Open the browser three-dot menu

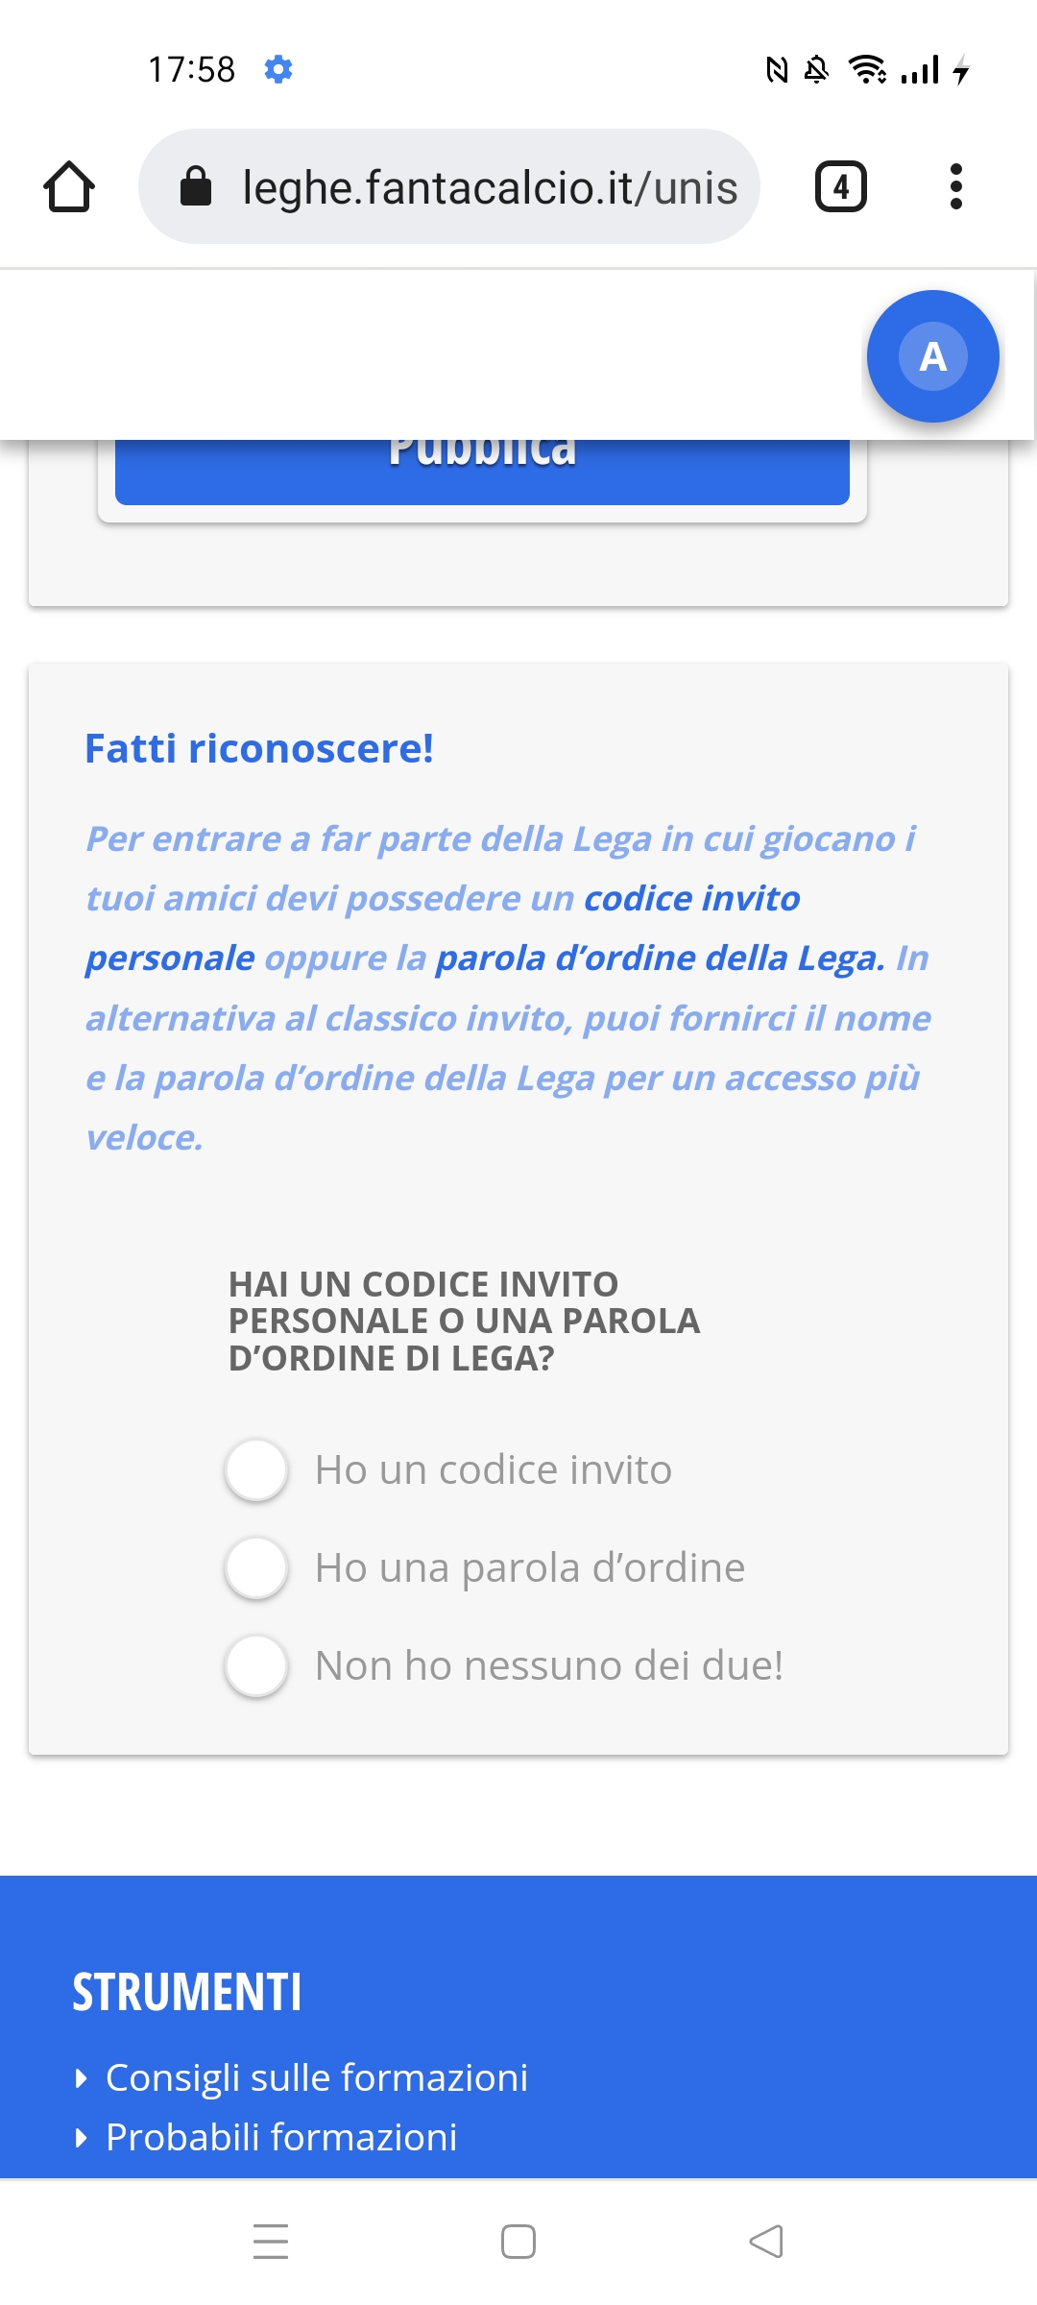coord(955,186)
